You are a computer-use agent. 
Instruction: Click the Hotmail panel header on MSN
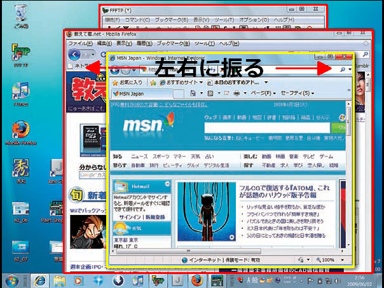click(142, 186)
